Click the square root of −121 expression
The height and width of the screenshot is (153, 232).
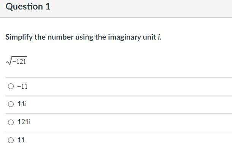[x=16, y=61]
